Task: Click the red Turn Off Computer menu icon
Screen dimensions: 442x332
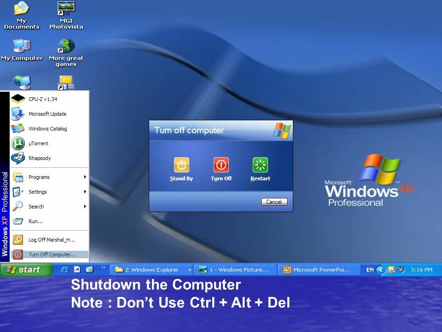Action: 18,255
